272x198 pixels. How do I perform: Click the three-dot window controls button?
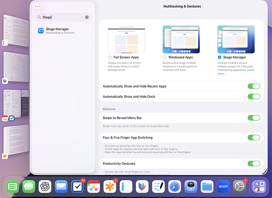point(38,6)
